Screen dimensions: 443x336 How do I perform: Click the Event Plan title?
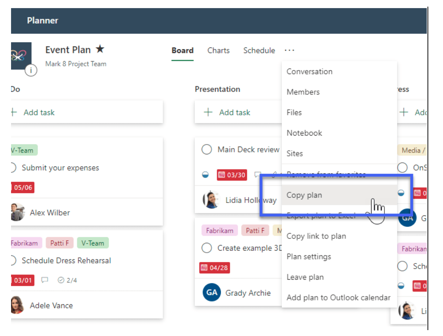coord(68,49)
